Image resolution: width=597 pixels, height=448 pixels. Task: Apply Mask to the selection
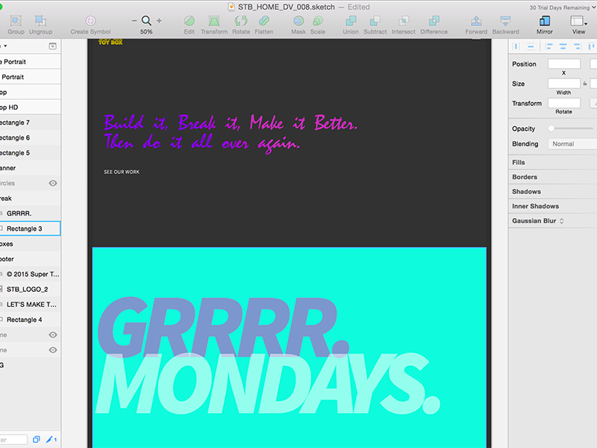(298, 25)
